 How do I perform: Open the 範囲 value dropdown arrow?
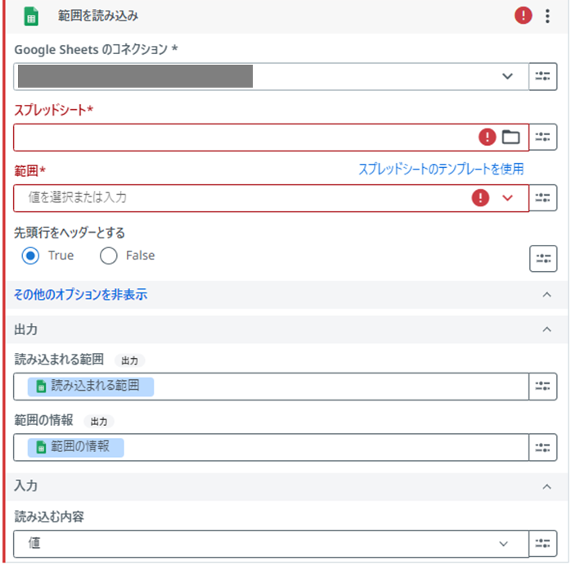coord(507,198)
